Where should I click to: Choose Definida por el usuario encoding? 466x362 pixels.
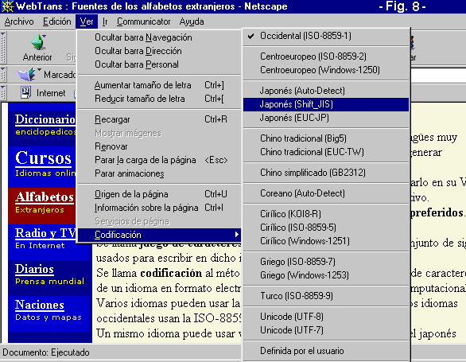click(326, 351)
